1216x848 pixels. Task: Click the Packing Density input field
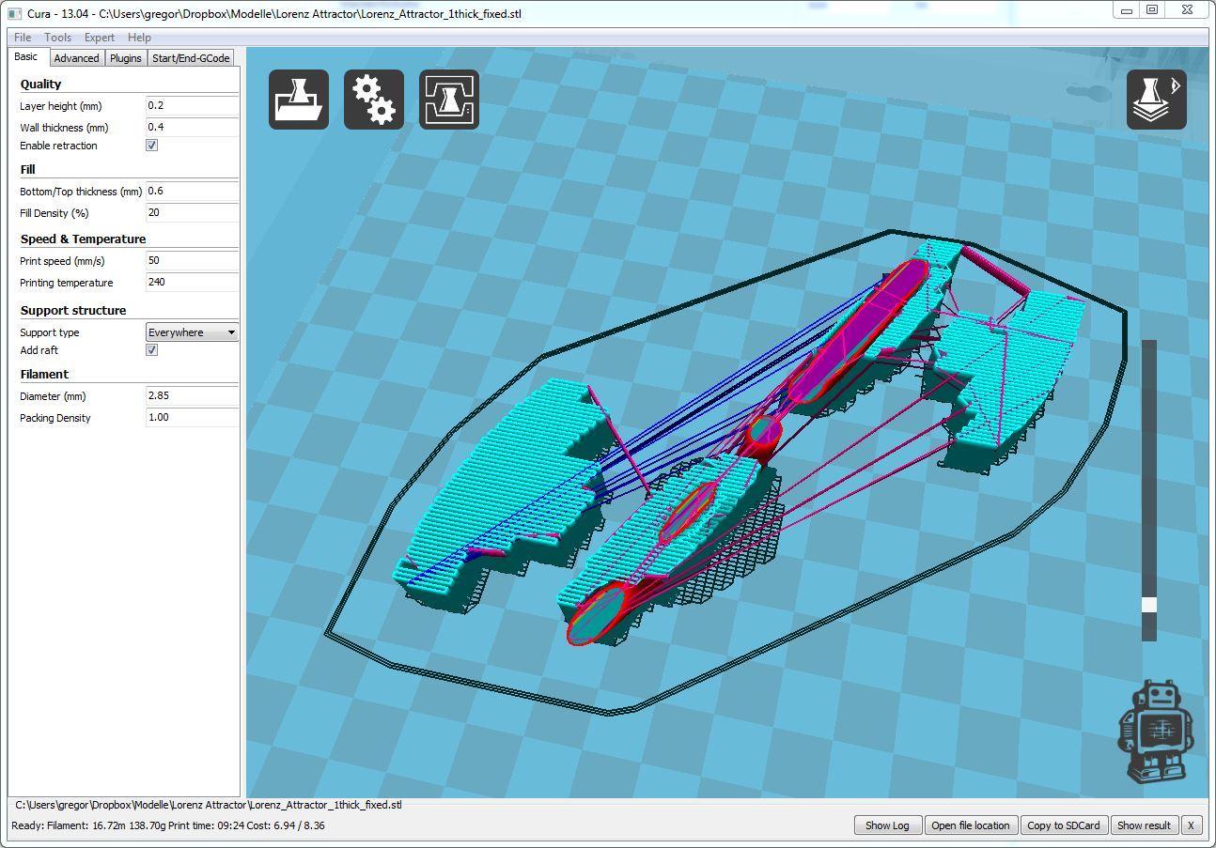(x=193, y=417)
